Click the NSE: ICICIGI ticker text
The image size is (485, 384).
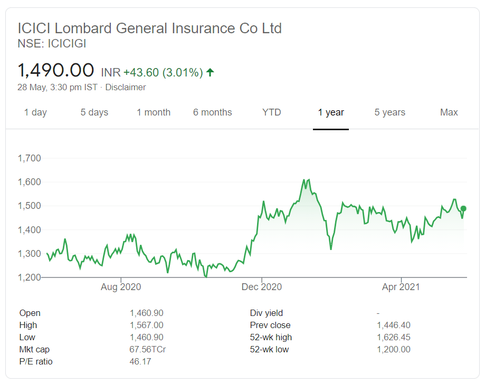click(52, 44)
